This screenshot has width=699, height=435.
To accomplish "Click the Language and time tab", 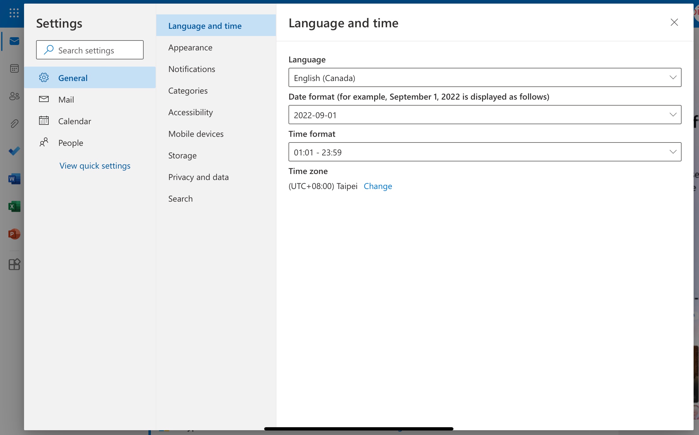I will coord(205,25).
